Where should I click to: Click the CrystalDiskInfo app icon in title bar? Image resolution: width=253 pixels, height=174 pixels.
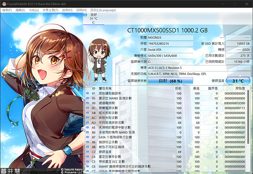4,4
